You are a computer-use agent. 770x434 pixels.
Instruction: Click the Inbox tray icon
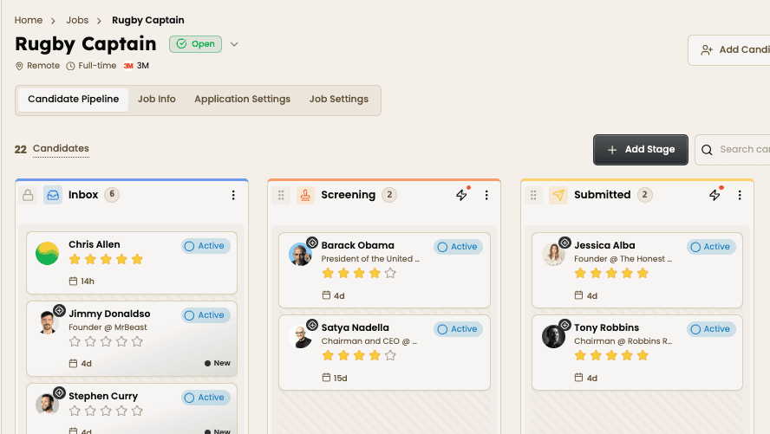click(53, 195)
